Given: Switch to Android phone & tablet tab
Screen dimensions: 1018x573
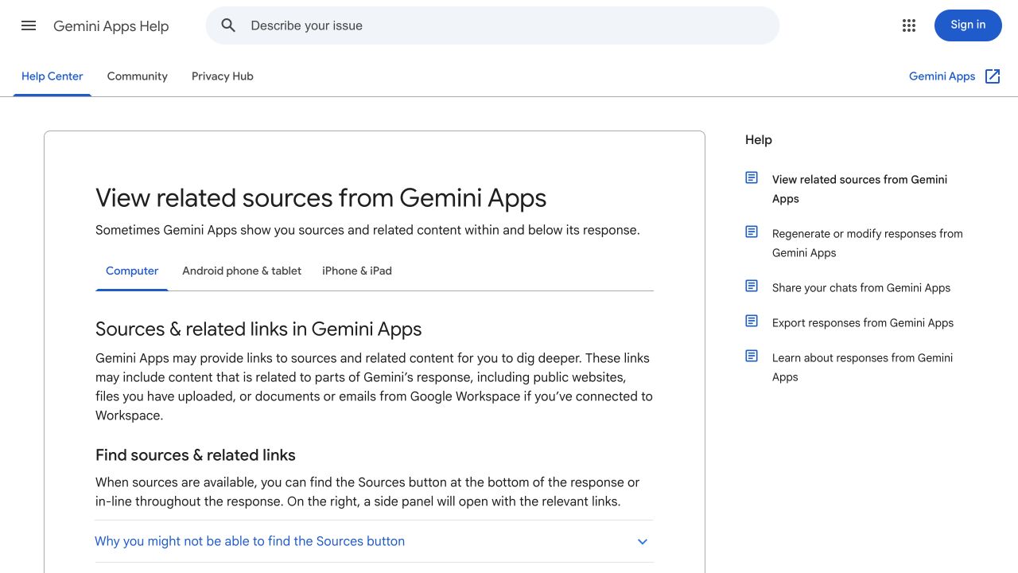Looking at the screenshot, I should tap(242, 271).
